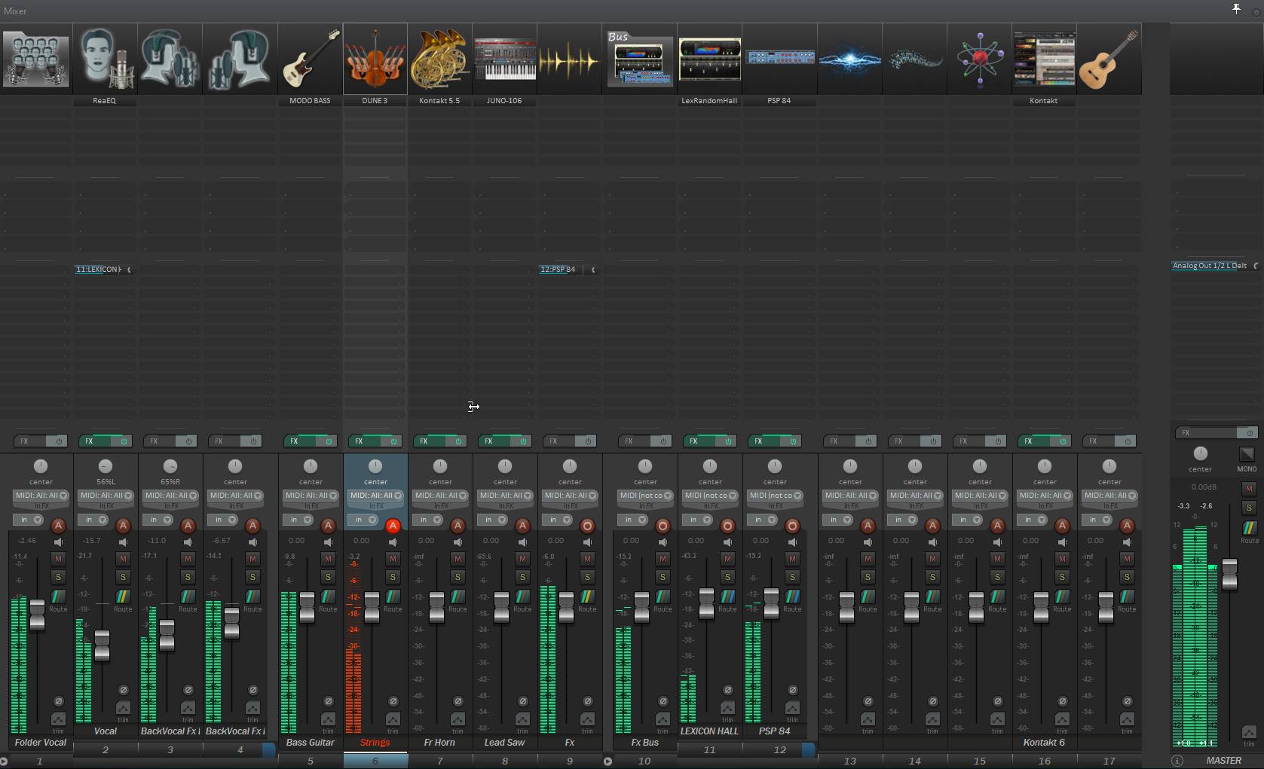The image size is (1264, 769).
Task: Click info icon beside MASTER label
Action: [1177, 761]
